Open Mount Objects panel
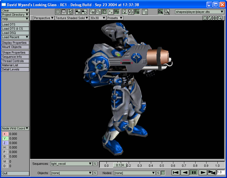Viewport: 227px width, 178px height. [15, 47]
